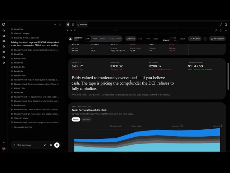This screenshot has width=230, height=173.
Task: Open 'Ran command Check if /about' row
Action: click(35, 110)
